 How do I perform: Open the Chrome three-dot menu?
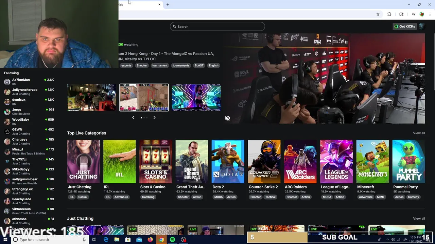(x=430, y=14)
